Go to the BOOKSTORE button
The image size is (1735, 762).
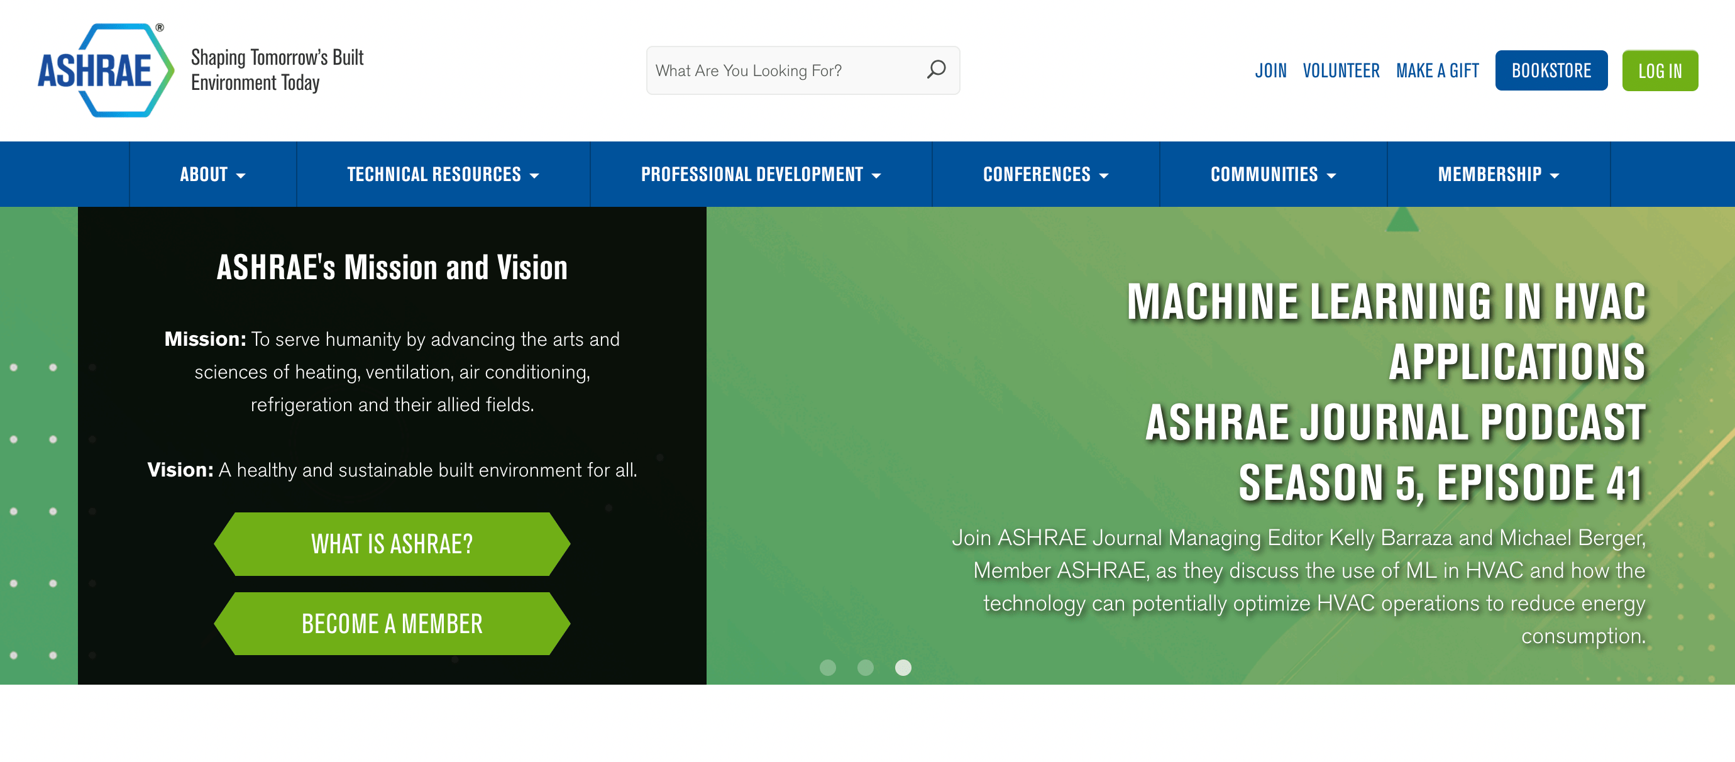pyautogui.click(x=1550, y=70)
